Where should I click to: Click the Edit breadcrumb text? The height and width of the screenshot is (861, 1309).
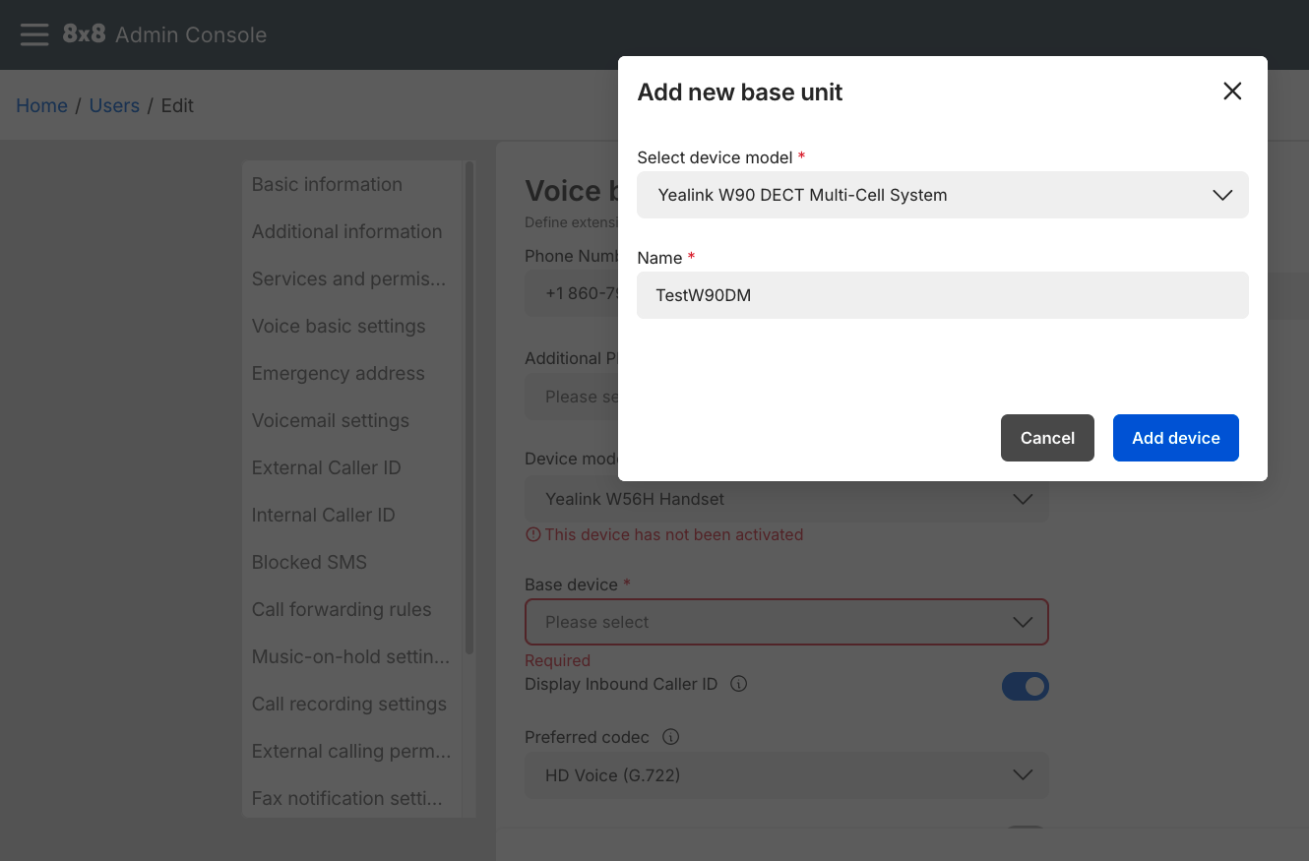click(177, 105)
